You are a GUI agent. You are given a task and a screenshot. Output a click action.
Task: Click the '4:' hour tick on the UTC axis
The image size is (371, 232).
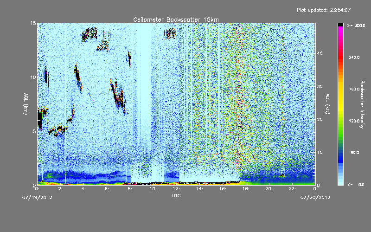coord(83,189)
